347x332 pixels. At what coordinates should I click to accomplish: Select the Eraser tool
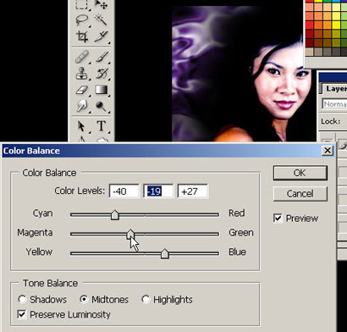(x=82, y=90)
